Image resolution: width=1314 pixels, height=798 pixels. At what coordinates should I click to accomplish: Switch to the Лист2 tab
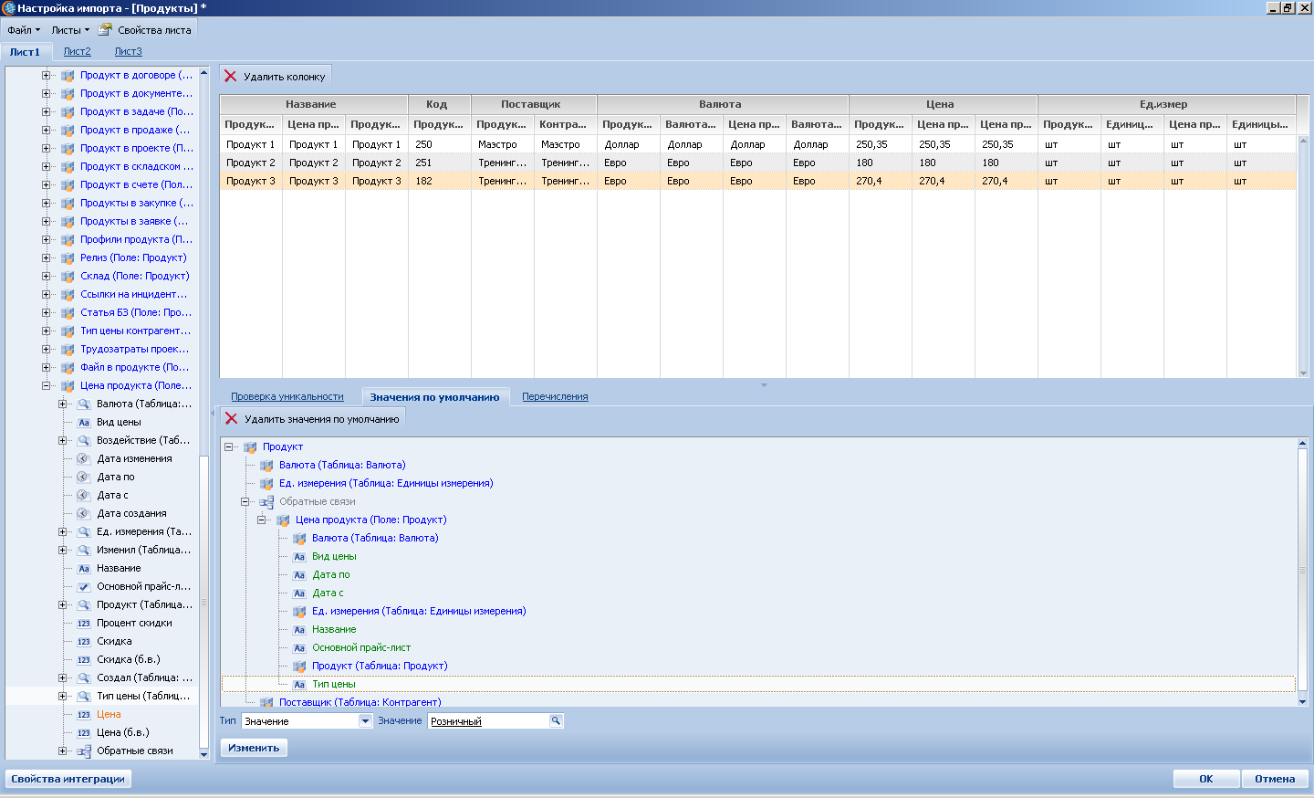(x=77, y=51)
